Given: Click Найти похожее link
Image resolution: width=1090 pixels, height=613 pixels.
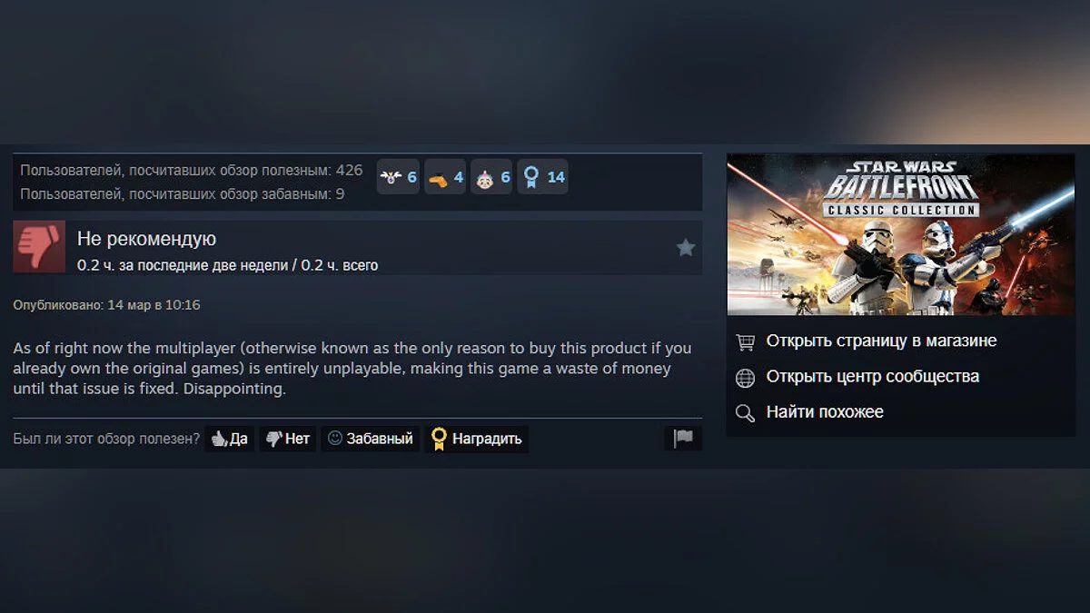Looking at the screenshot, I should pos(825,412).
